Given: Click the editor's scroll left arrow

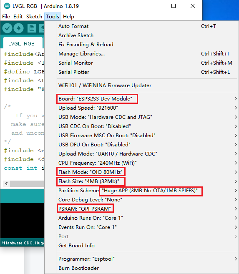Looking at the screenshot, I should [6, 184].
